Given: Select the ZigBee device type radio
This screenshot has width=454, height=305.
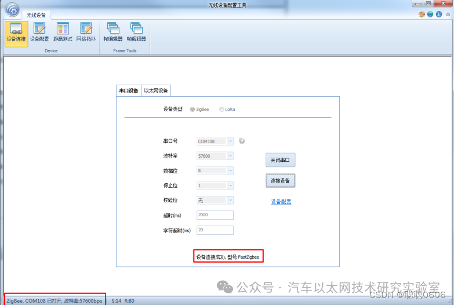Looking at the screenshot, I should (193, 109).
